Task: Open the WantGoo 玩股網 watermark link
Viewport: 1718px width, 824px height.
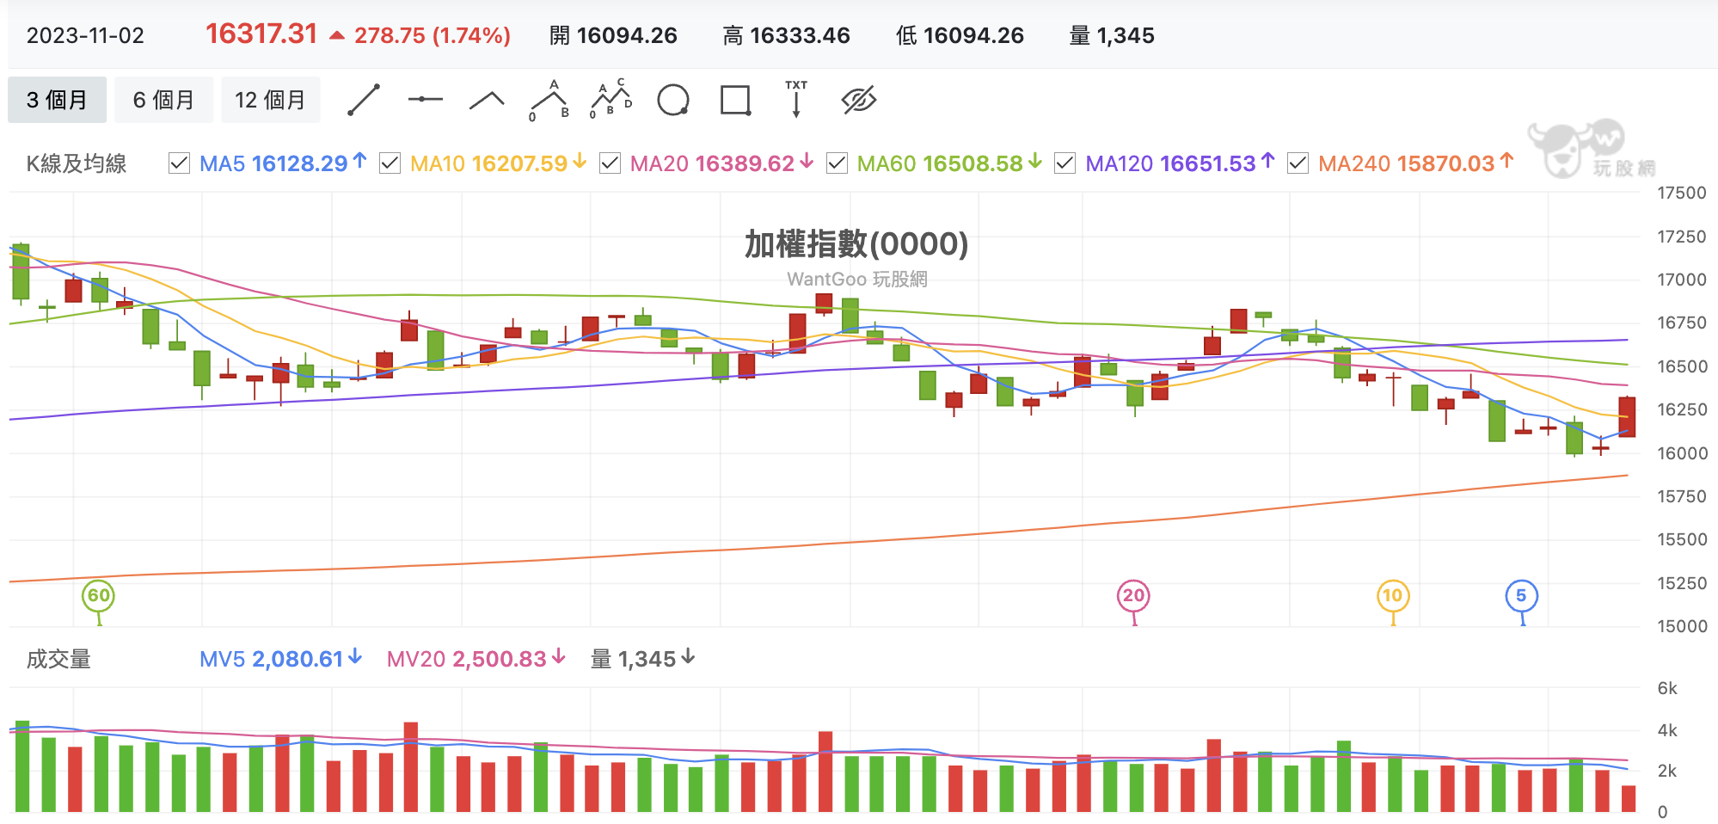Action: point(856,280)
